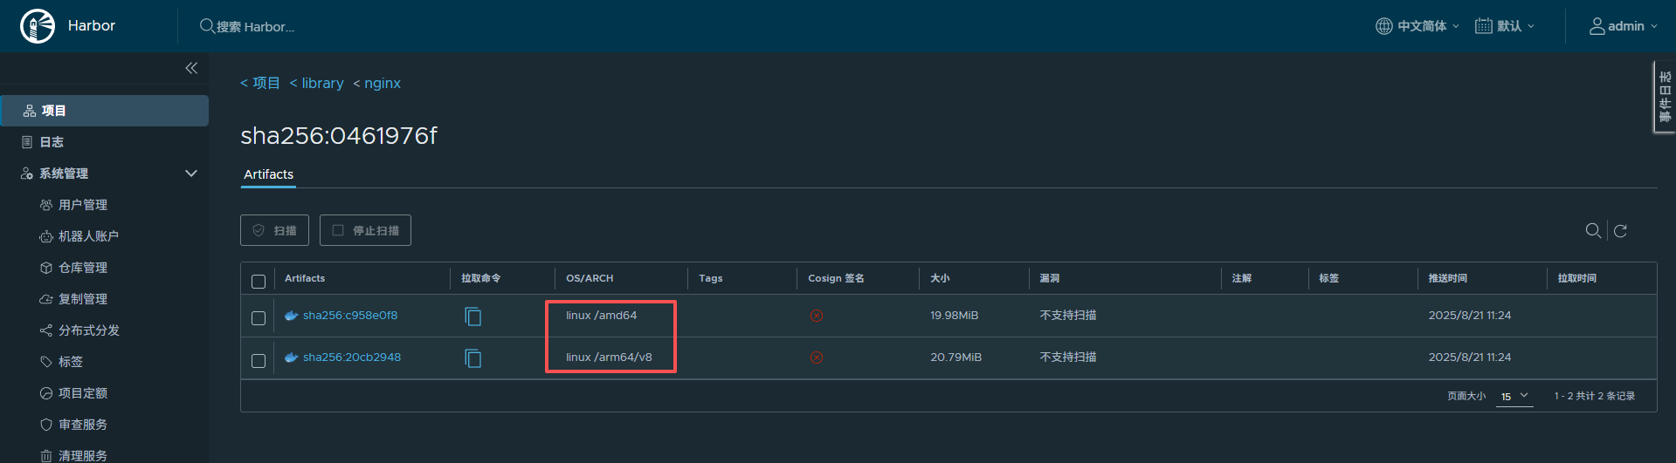The height and width of the screenshot is (463, 1676).
Task: Open artifact sha256:c958e0f8 link
Action: click(x=350, y=316)
